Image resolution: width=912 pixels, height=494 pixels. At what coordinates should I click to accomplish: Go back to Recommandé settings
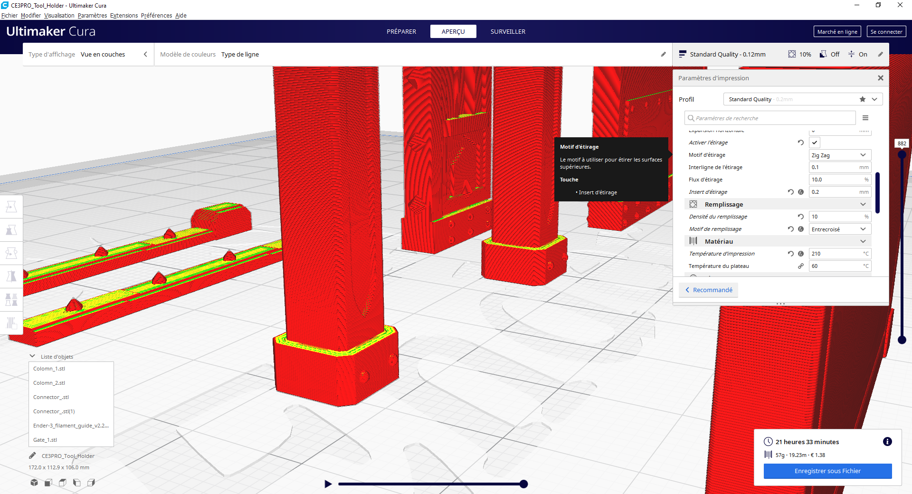click(x=708, y=290)
